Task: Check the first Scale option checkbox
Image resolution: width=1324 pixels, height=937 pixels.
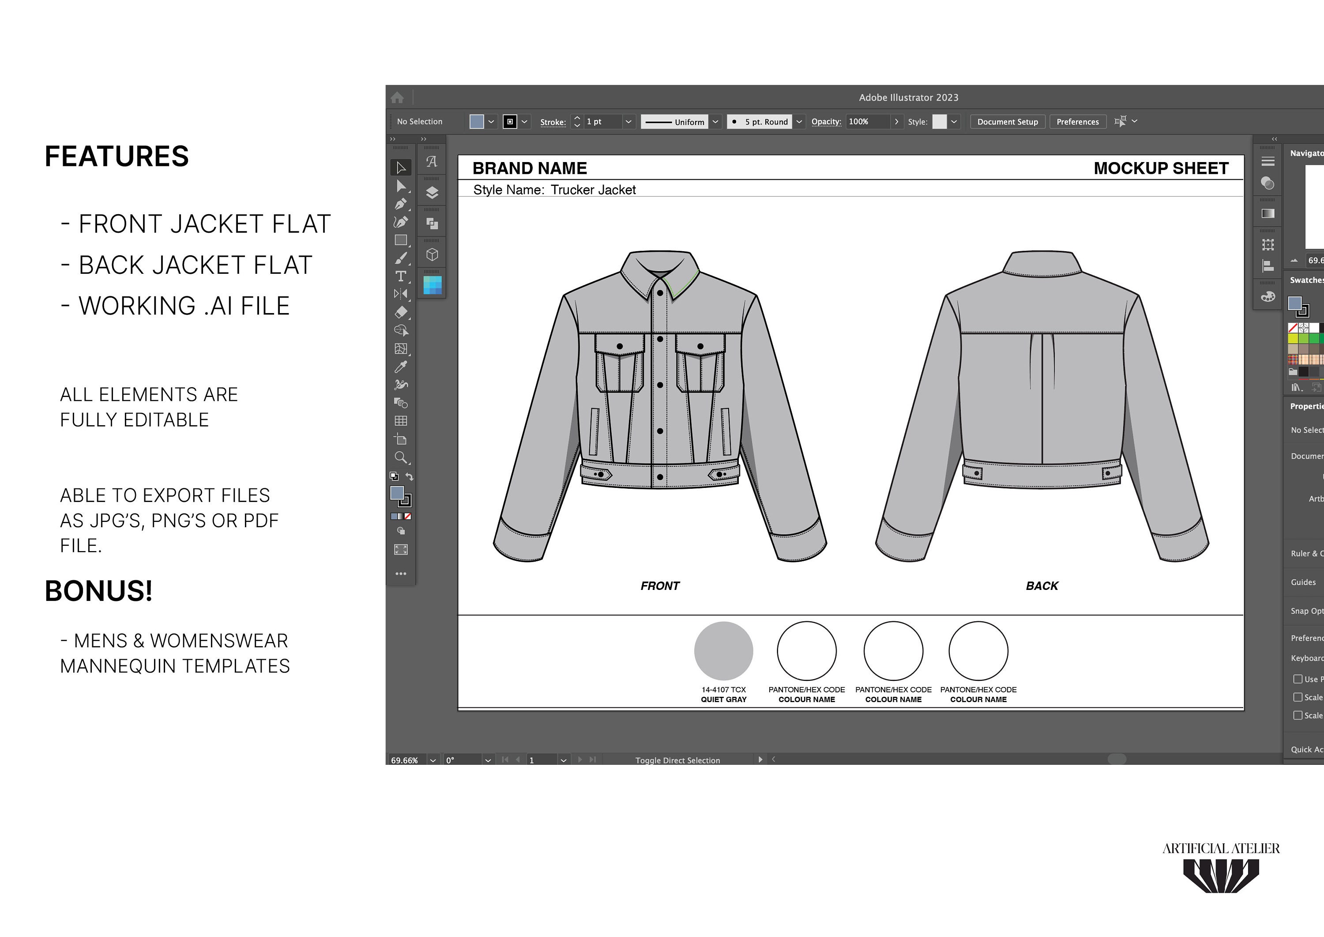Action: (1298, 697)
